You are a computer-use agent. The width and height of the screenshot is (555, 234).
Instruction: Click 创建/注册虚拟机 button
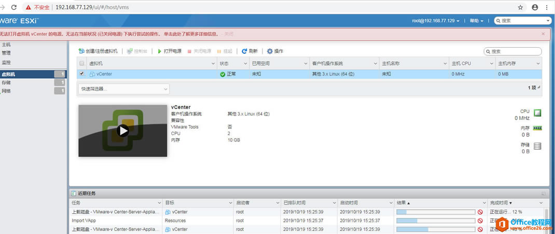tap(98, 51)
